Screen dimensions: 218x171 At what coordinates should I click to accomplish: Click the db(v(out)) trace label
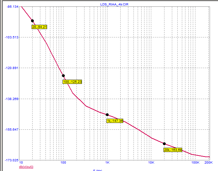click(x=26, y=167)
